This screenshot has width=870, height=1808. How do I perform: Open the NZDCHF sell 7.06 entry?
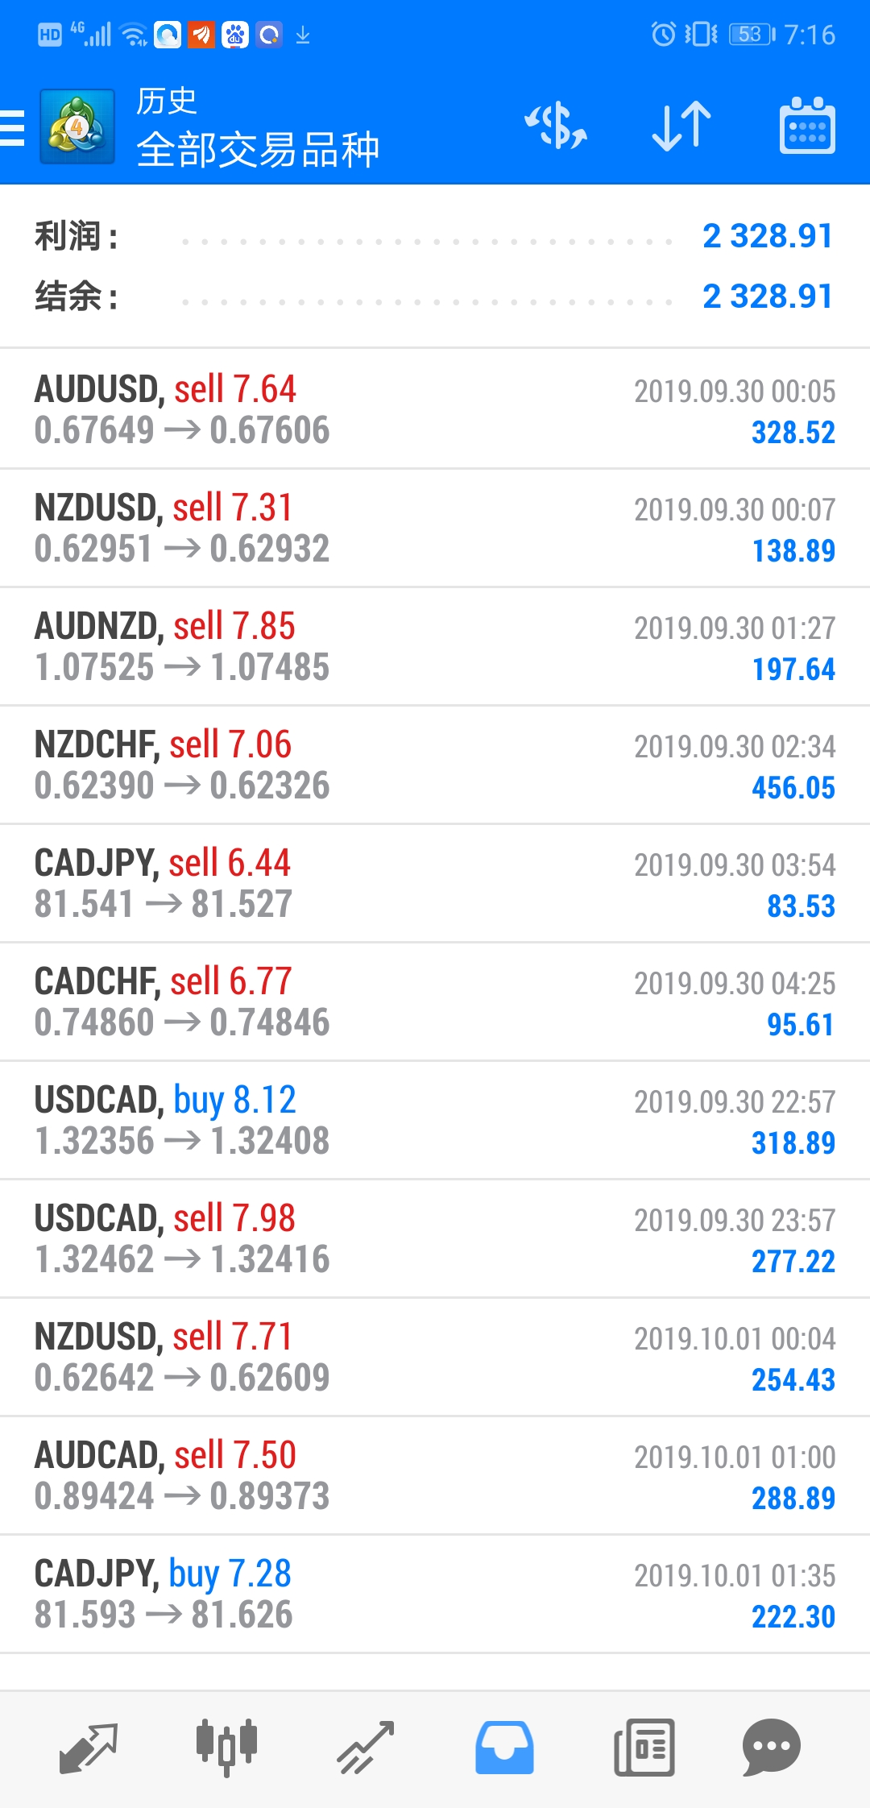435,765
